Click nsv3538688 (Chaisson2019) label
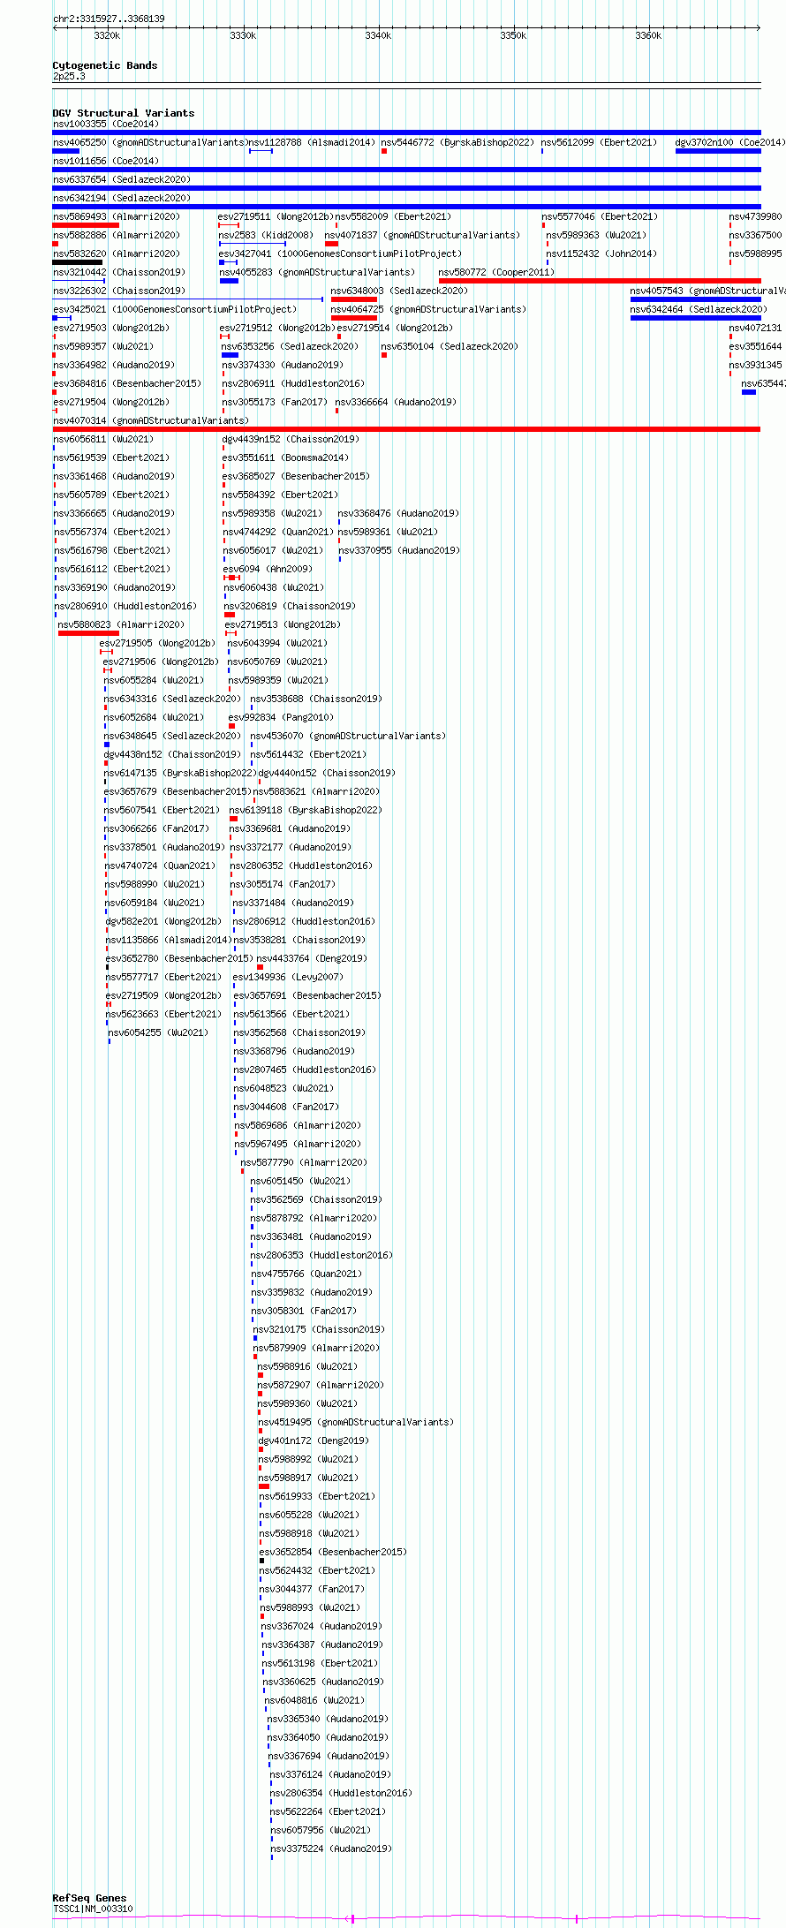The image size is (786, 1928). (316, 699)
